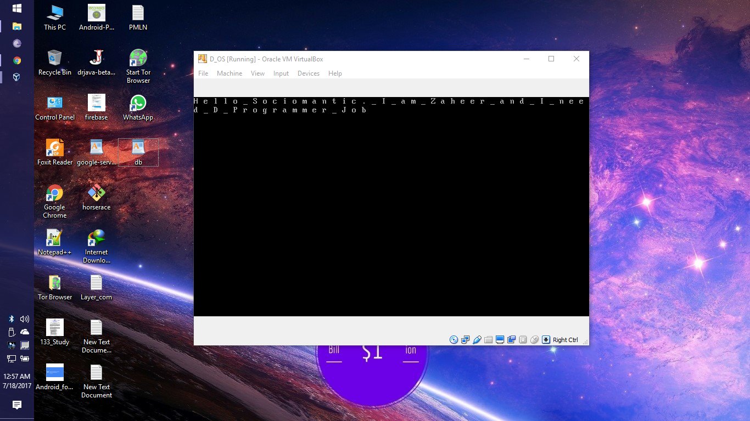Click the network connection tray icon

click(x=11, y=359)
